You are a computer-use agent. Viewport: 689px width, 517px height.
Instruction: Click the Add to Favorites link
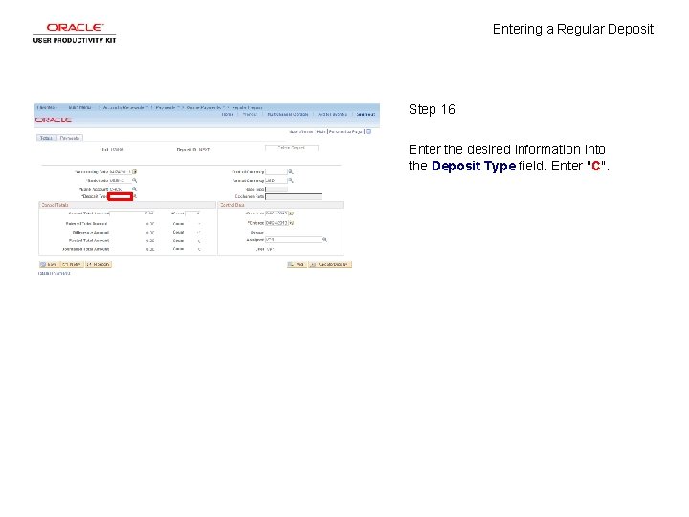click(x=332, y=114)
